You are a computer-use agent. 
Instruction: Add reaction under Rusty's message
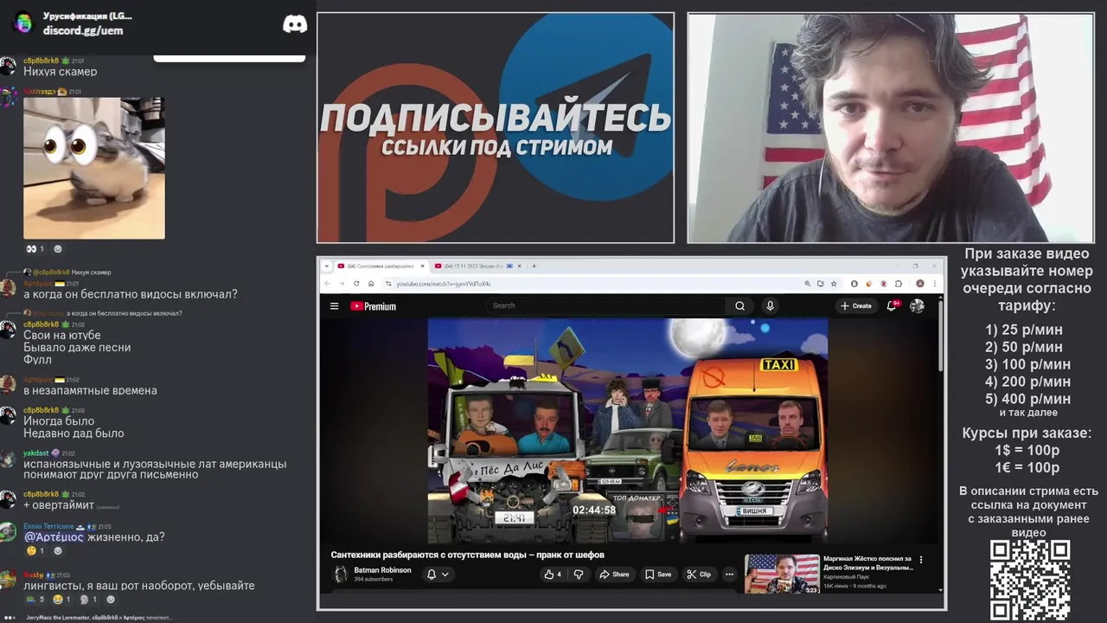pos(110,599)
